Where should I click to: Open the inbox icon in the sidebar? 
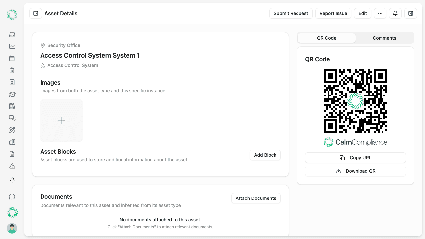pyautogui.click(x=12, y=34)
